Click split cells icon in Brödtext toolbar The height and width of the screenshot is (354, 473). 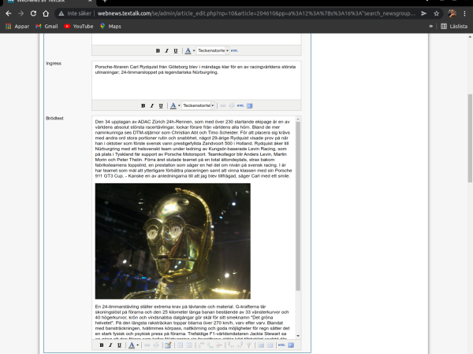tap(261, 345)
